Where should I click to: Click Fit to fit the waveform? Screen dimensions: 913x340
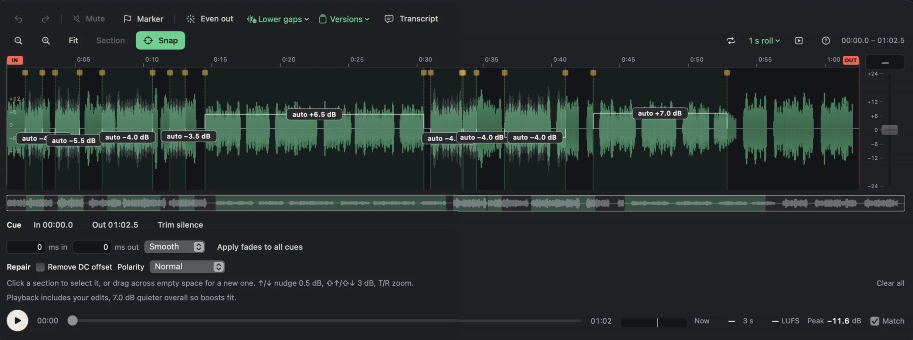73,41
